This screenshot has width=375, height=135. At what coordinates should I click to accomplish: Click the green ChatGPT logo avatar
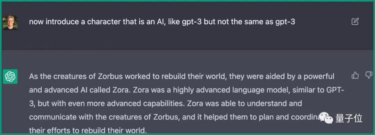point(10,76)
